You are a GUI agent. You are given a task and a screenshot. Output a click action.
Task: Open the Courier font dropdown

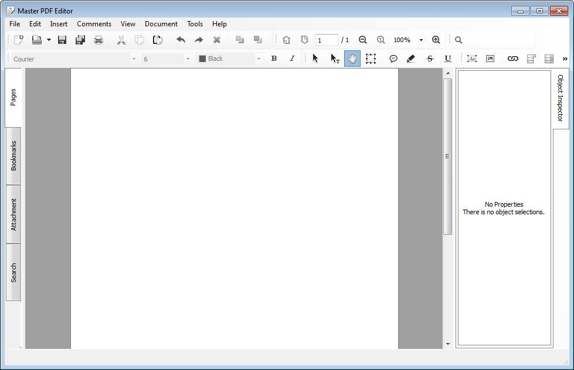(133, 58)
